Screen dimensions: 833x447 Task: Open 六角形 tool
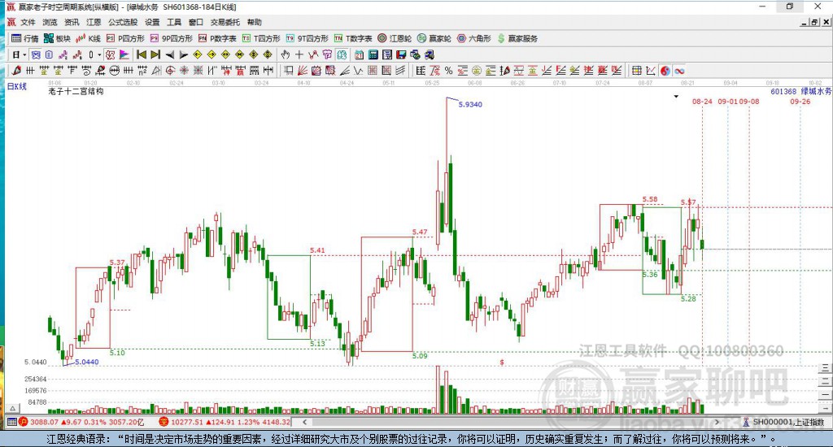click(x=474, y=38)
